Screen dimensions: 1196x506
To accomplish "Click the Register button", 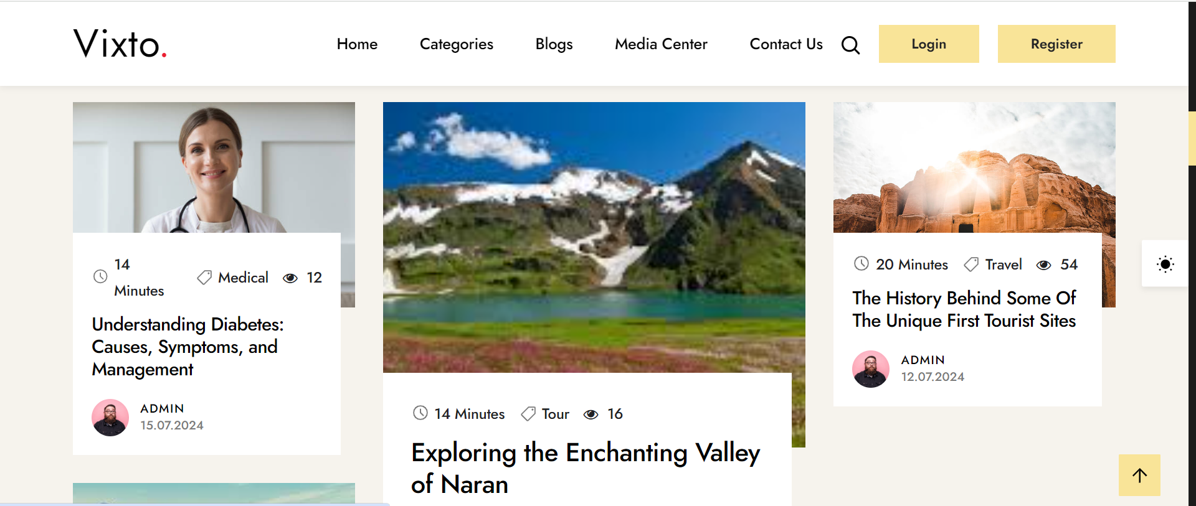I will [1056, 44].
